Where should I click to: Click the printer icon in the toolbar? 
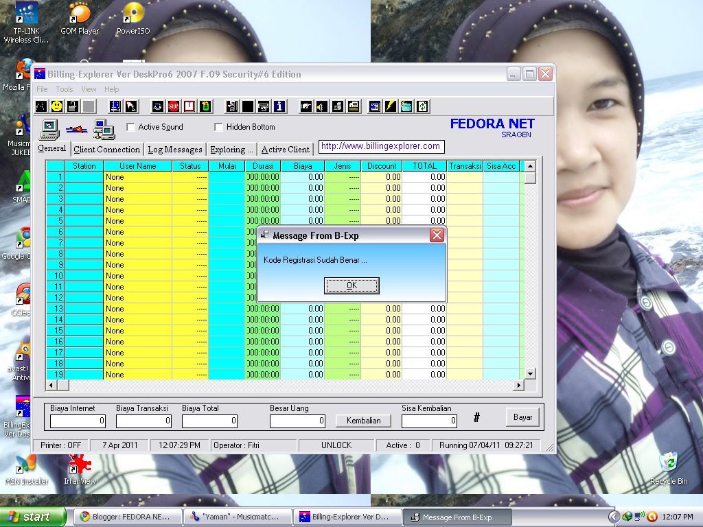click(x=264, y=106)
